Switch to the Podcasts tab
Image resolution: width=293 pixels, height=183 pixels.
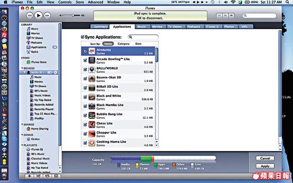pyautogui.click(x=194, y=26)
